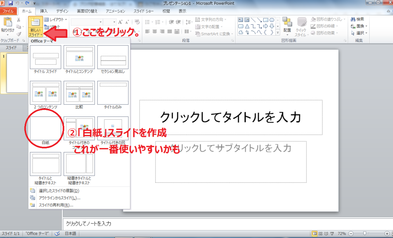This screenshot has height=238, width=393.
Task: Expand the shapes gallery More arrow
Action: (278, 33)
